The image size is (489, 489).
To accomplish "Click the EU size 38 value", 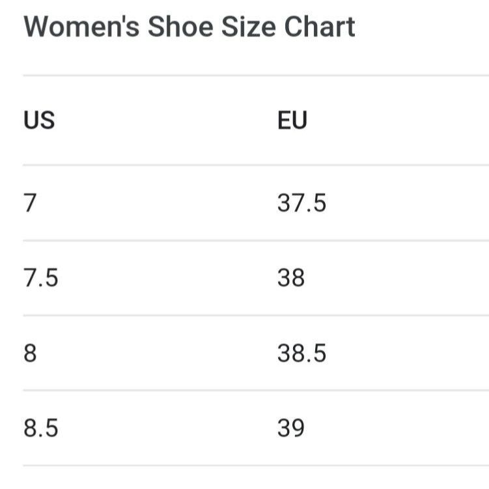I will (290, 277).
